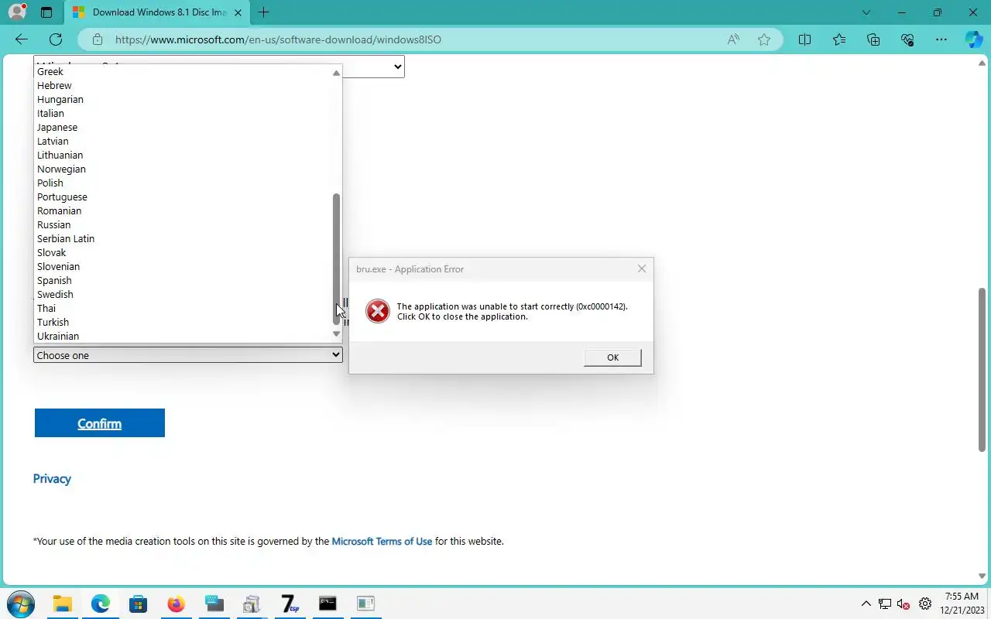Viewport: 991px width, 619px height.
Task: Open the Favorites list
Action: pos(839,39)
